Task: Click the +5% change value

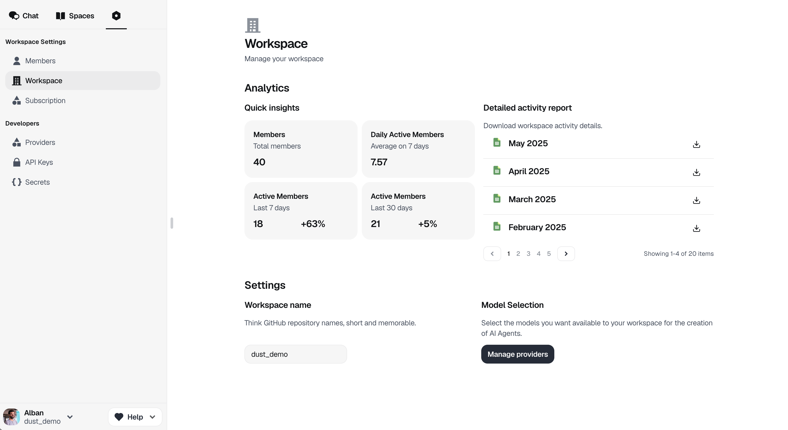Action: [428, 224]
